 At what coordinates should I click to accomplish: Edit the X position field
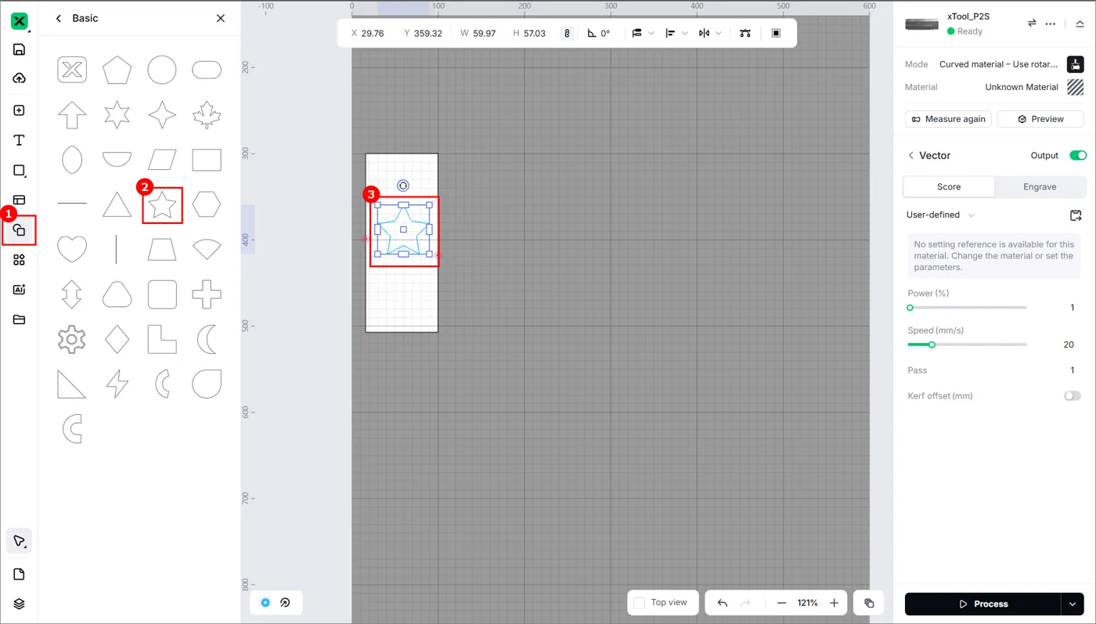point(367,34)
